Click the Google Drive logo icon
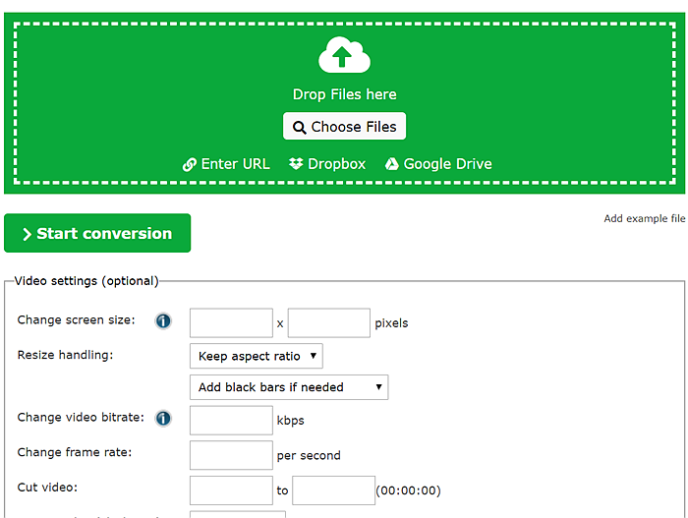688x518 pixels. [x=392, y=164]
